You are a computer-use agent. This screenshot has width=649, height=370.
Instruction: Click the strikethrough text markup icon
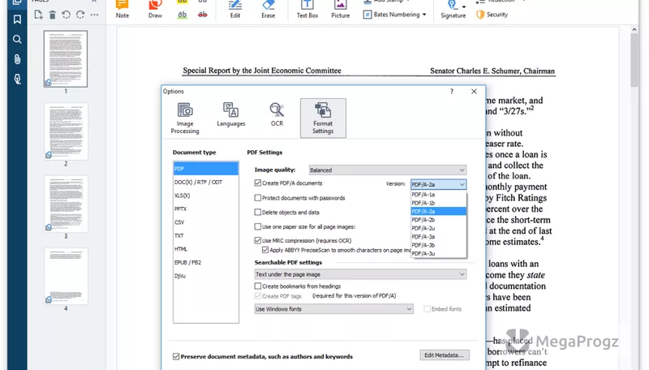[x=202, y=15]
